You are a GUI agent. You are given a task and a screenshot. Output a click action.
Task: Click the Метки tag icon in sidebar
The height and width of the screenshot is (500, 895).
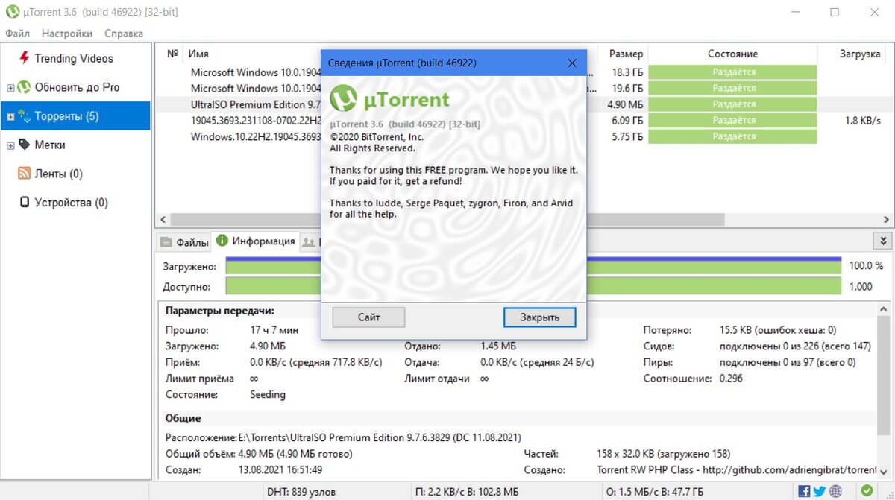[x=24, y=145]
